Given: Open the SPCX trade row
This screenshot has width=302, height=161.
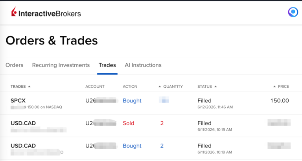Looking at the screenshot, I should (x=151, y=103).
